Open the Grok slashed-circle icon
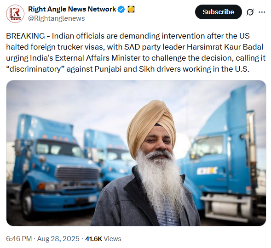This screenshot has height=248, width=271. 250,12
